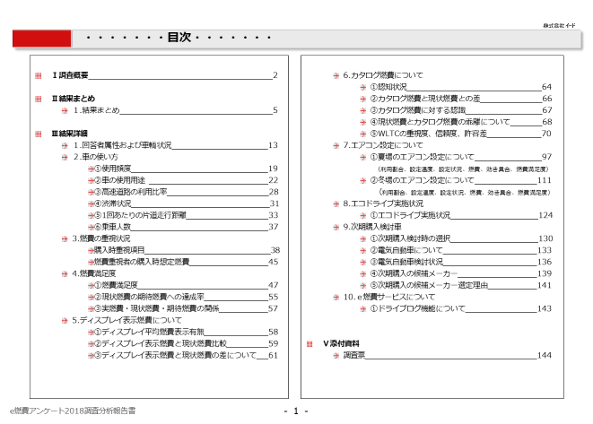Select '③実燃費・現状燃費・期待燃費の関係' entry

[x=156, y=308]
